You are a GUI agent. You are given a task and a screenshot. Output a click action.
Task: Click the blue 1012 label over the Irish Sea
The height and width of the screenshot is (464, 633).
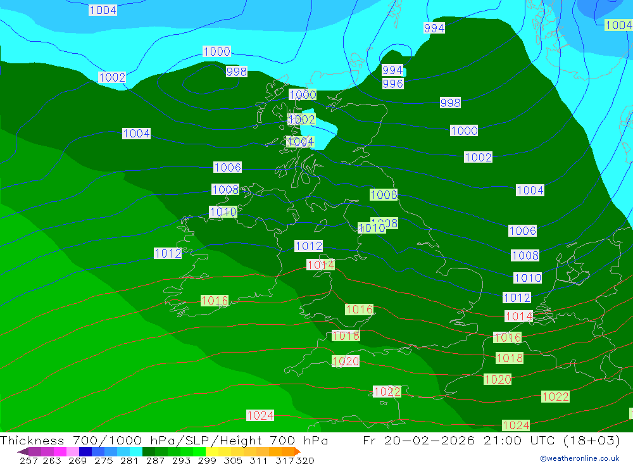point(308,246)
